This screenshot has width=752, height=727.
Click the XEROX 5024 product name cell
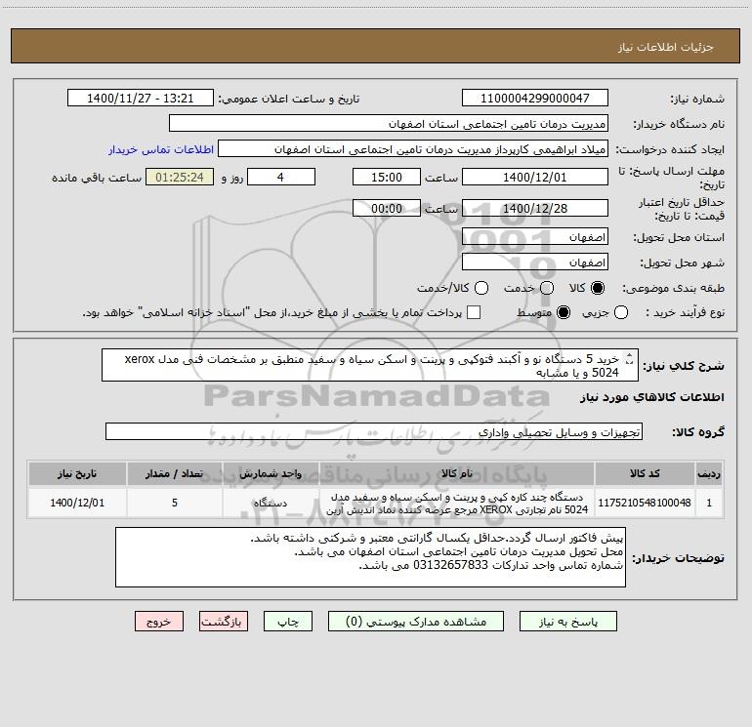pyautogui.click(x=457, y=504)
